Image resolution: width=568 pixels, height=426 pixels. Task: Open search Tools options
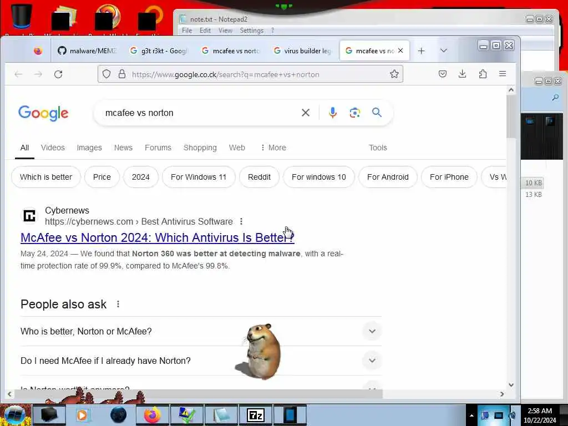click(x=378, y=148)
